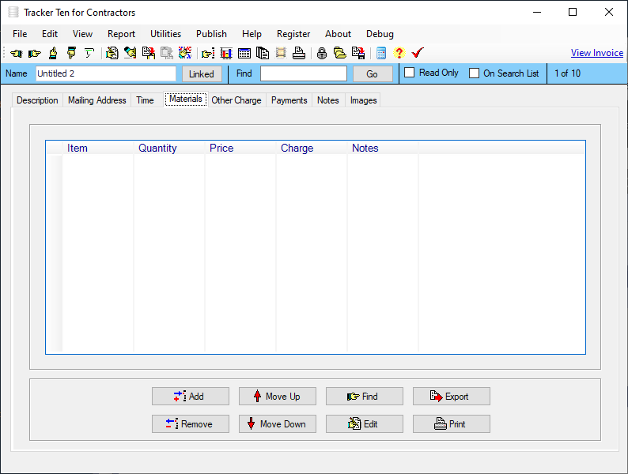
Task: Click the Notes column header in table
Action: (x=383, y=148)
